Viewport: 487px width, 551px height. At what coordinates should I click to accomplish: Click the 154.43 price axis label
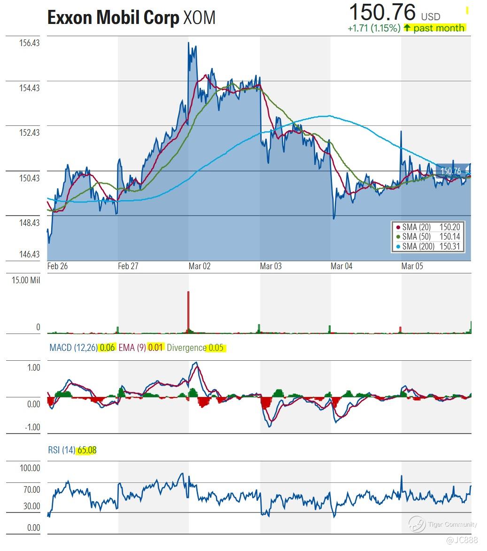pyautogui.click(x=30, y=88)
